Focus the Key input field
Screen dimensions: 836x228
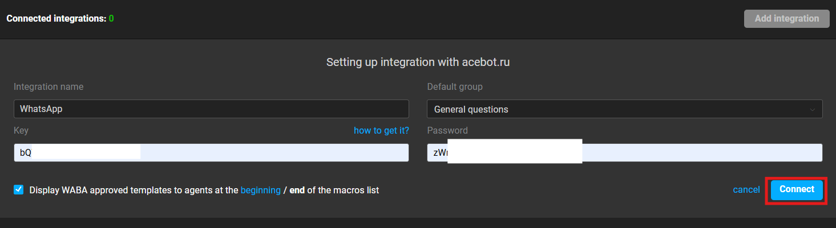(x=274, y=153)
